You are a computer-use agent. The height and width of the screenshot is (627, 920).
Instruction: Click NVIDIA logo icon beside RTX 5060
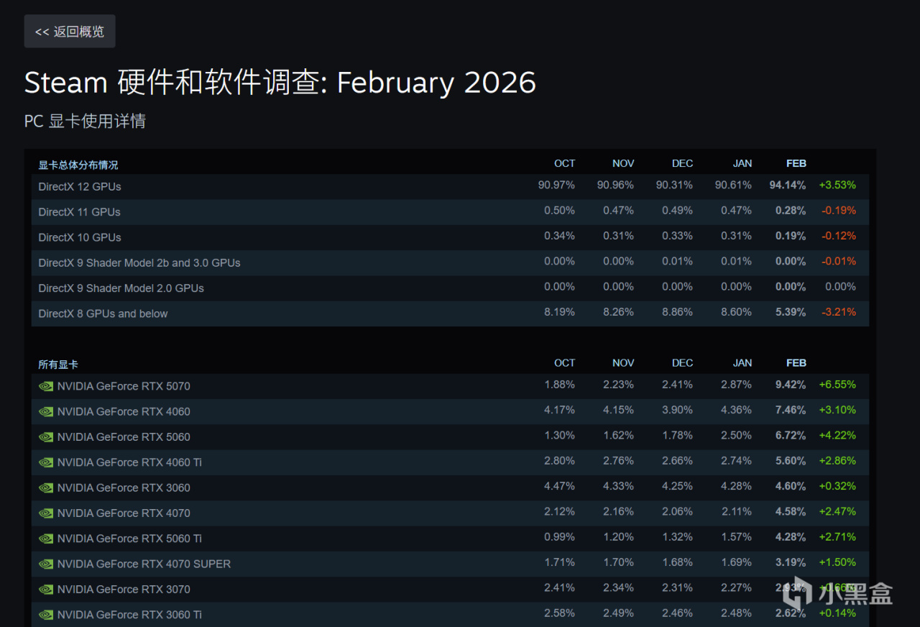point(46,437)
